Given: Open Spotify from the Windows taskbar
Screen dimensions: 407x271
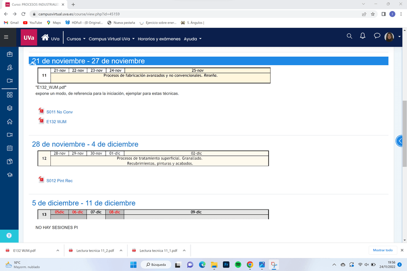Looking at the screenshot, I should coord(238,265).
